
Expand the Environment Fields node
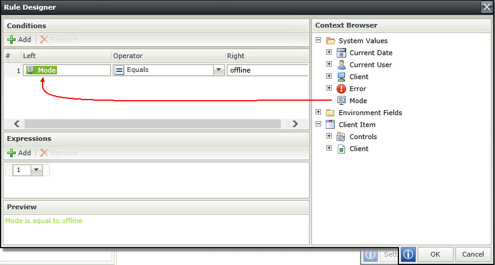tap(318, 112)
